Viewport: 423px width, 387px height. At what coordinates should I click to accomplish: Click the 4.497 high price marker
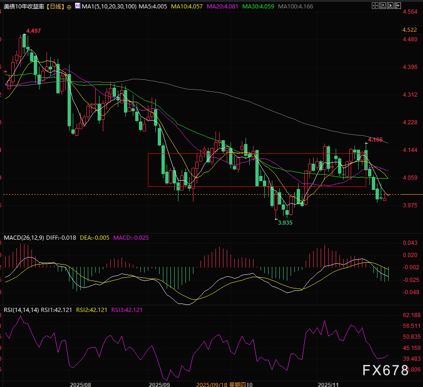pos(34,31)
